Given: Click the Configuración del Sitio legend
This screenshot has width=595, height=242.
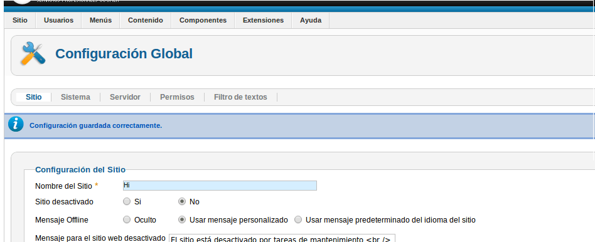Looking at the screenshot, I should pyautogui.click(x=80, y=169).
